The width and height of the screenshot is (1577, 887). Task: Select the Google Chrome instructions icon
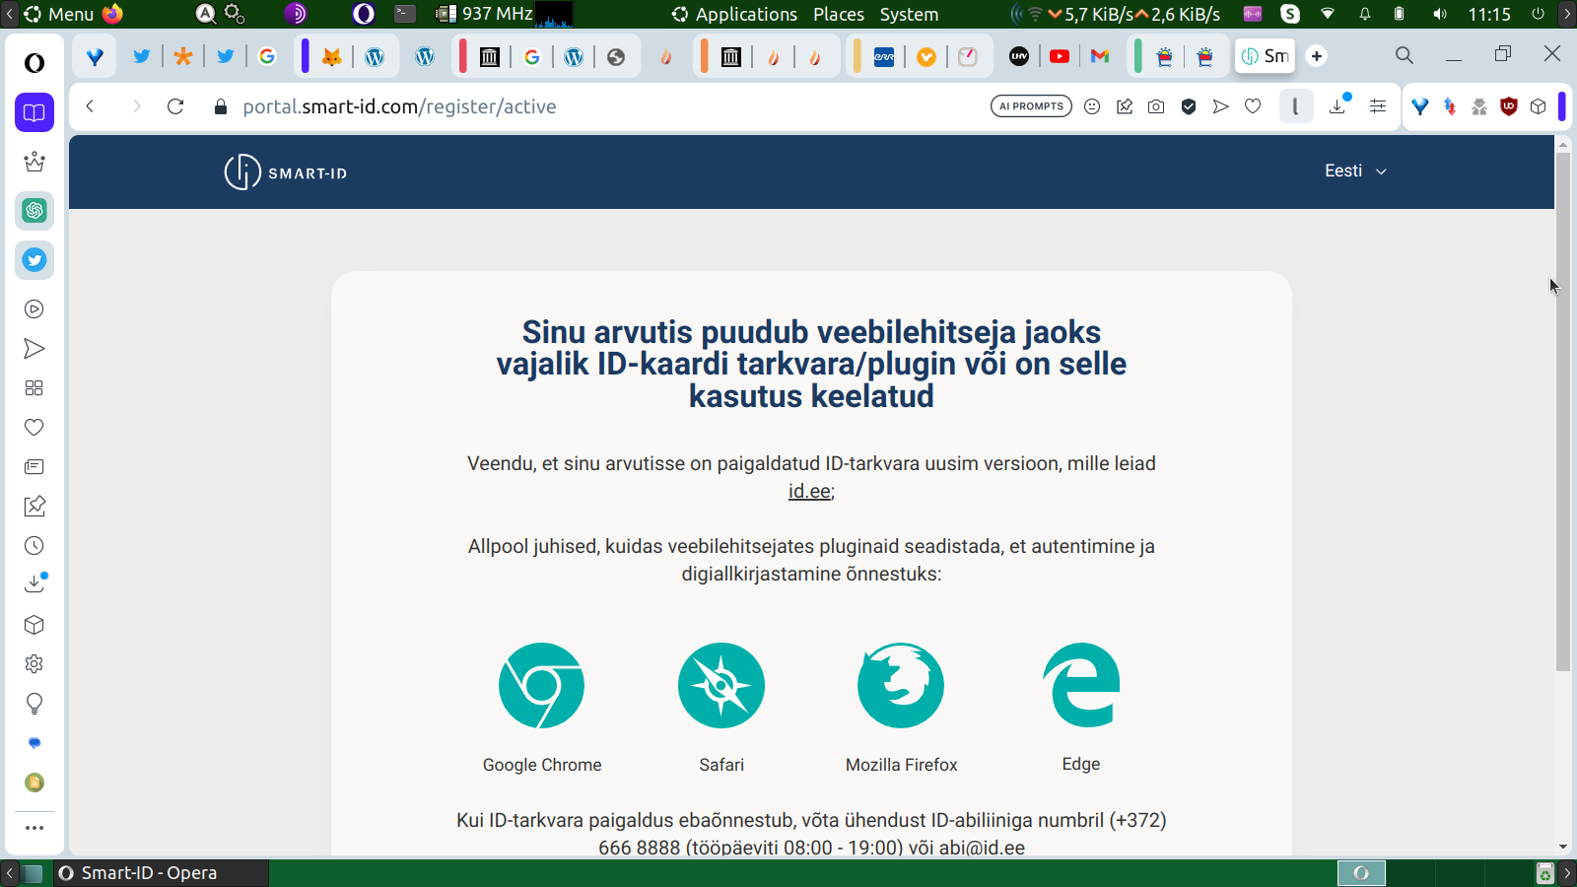coord(542,686)
